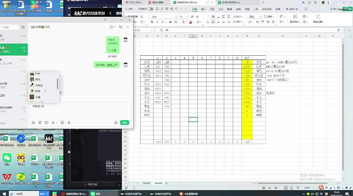Screen dimensions: 353x196
Task: Open the font size dropdown showing 11
Action: pyautogui.click(x=187, y=17)
